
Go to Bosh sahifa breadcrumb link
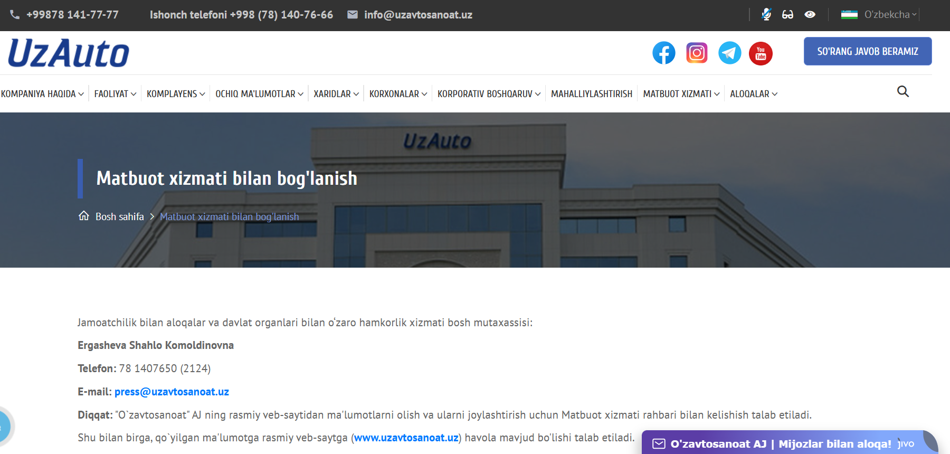pos(120,216)
